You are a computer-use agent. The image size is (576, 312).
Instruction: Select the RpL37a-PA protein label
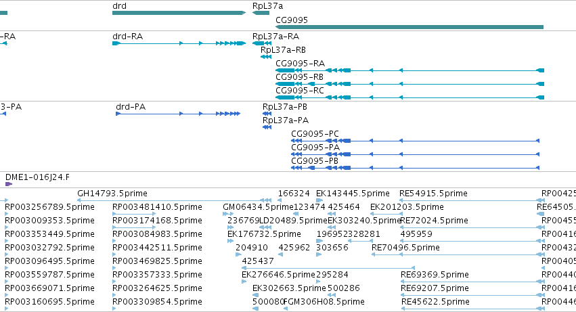tap(286, 120)
